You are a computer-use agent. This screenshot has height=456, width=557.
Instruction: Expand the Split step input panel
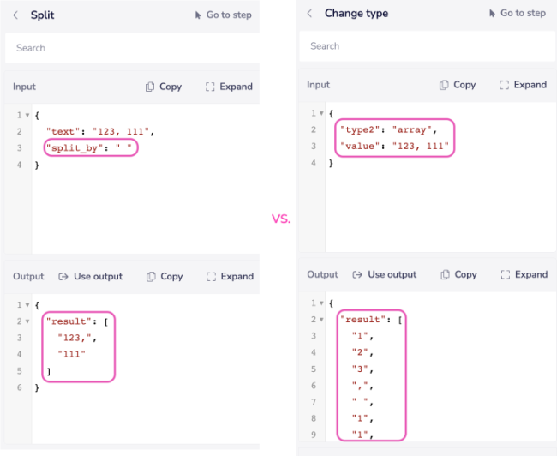point(229,87)
